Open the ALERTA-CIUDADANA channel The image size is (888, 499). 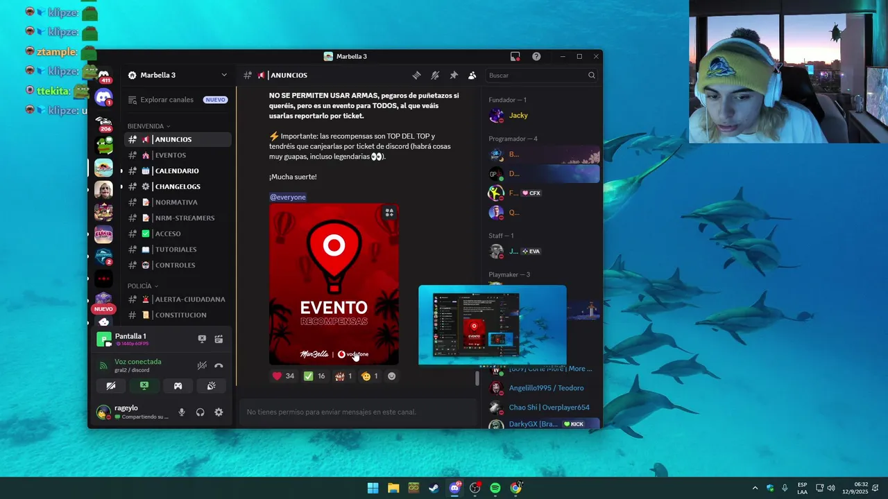(x=178, y=299)
